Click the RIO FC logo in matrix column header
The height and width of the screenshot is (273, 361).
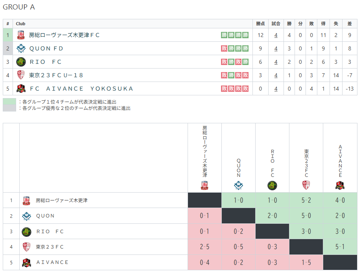272,185
